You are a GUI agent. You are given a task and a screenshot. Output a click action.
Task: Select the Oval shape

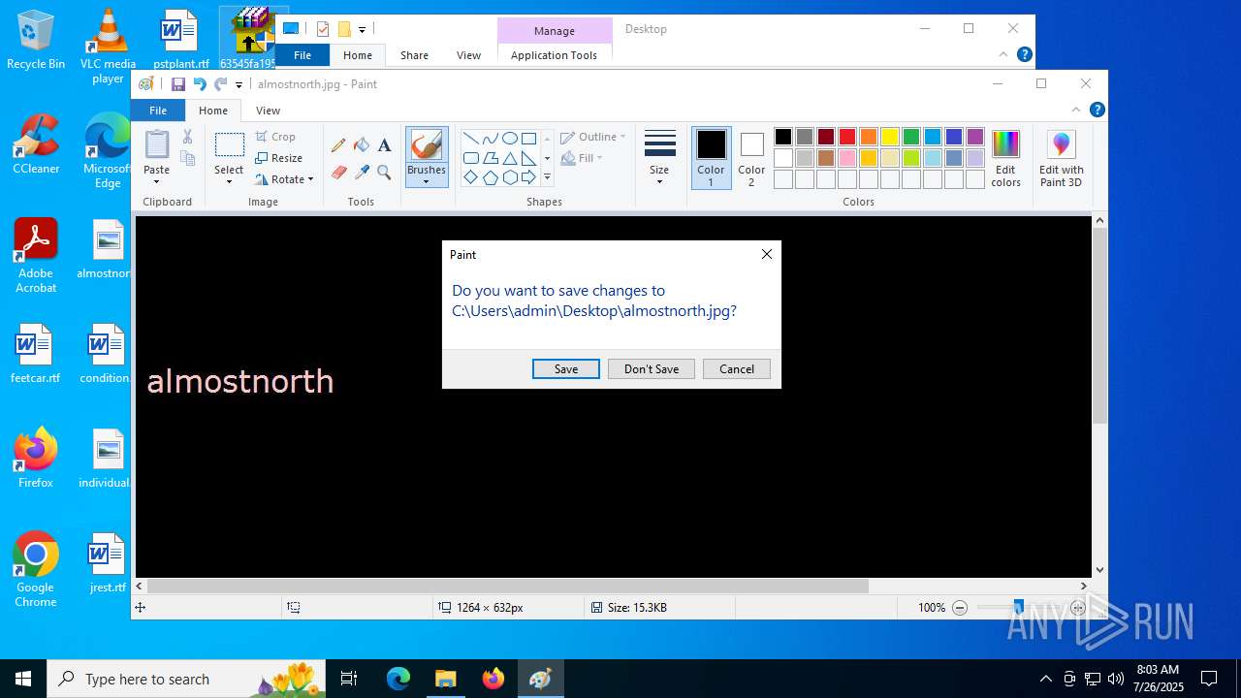click(509, 139)
